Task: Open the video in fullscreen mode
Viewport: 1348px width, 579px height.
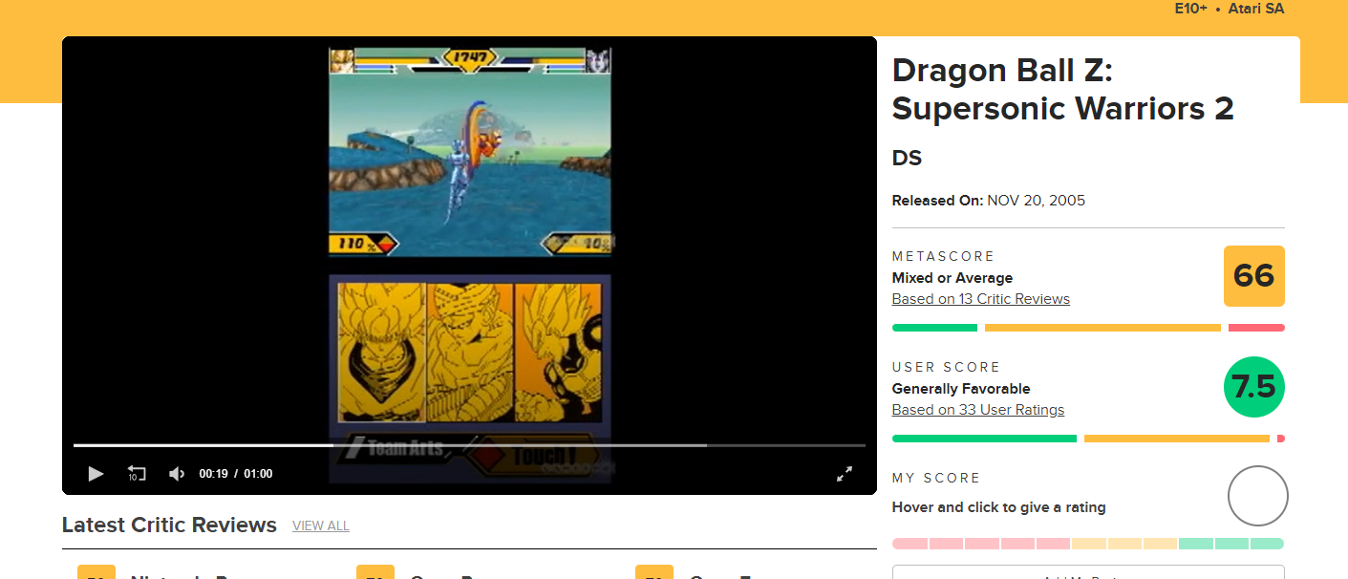Action: [x=845, y=474]
